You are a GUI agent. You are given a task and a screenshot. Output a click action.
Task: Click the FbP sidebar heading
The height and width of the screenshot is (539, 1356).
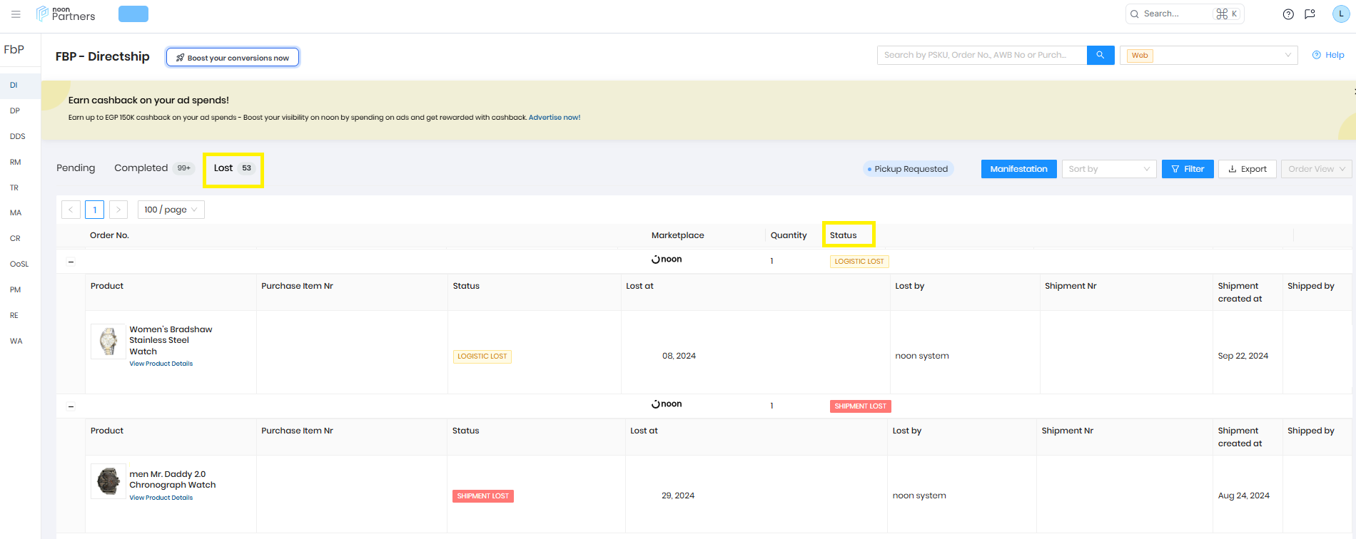[x=14, y=49]
